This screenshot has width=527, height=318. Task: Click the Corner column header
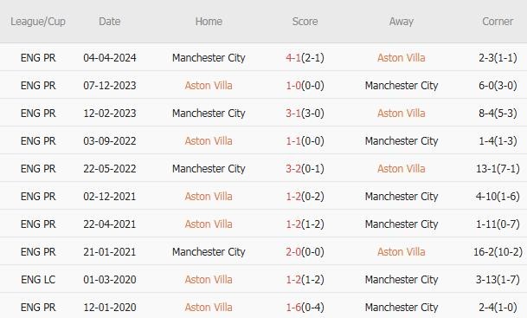click(498, 22)
